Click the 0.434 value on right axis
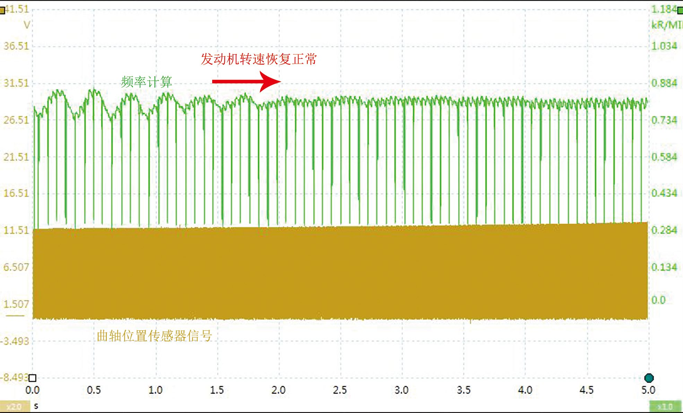683x413 pixels. (x=664, y=193)
